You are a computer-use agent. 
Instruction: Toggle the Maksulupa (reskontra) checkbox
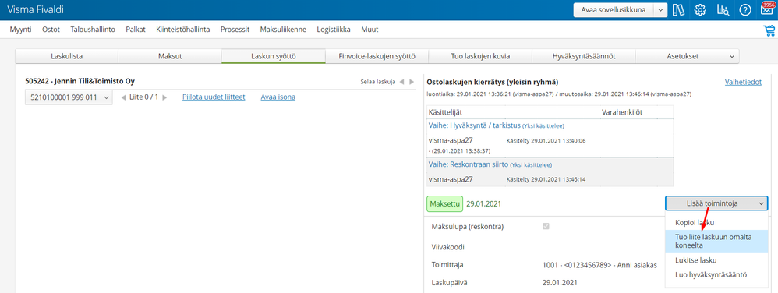pos(546,226)
